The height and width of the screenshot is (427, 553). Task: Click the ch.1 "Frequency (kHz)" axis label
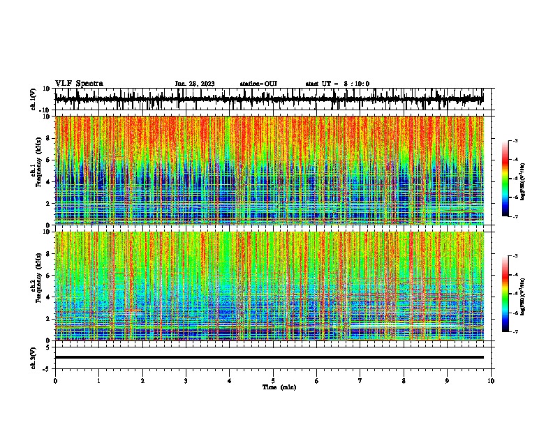(x=39, y=163)
